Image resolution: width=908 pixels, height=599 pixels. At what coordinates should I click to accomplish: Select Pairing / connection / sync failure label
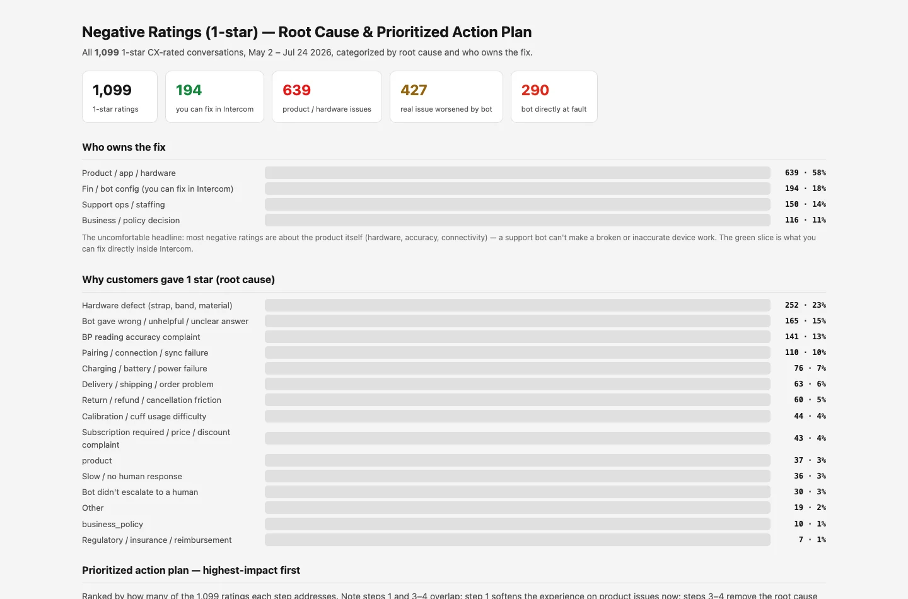(145, 353)
